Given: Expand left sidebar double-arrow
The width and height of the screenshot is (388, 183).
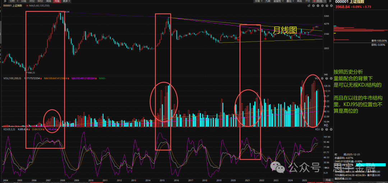Looking at the screenshot, I should click(x=5, y=1).
